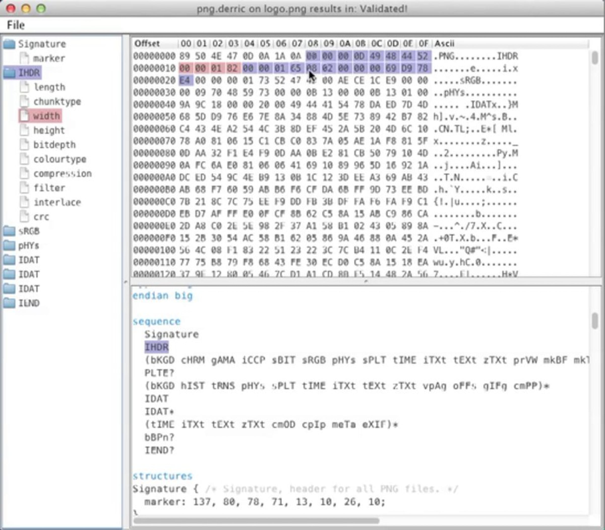
Task: Click offset row 000000A0
Action: click(x=154, y=177)
